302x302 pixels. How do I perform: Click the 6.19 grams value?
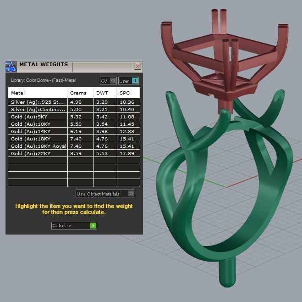76,131
